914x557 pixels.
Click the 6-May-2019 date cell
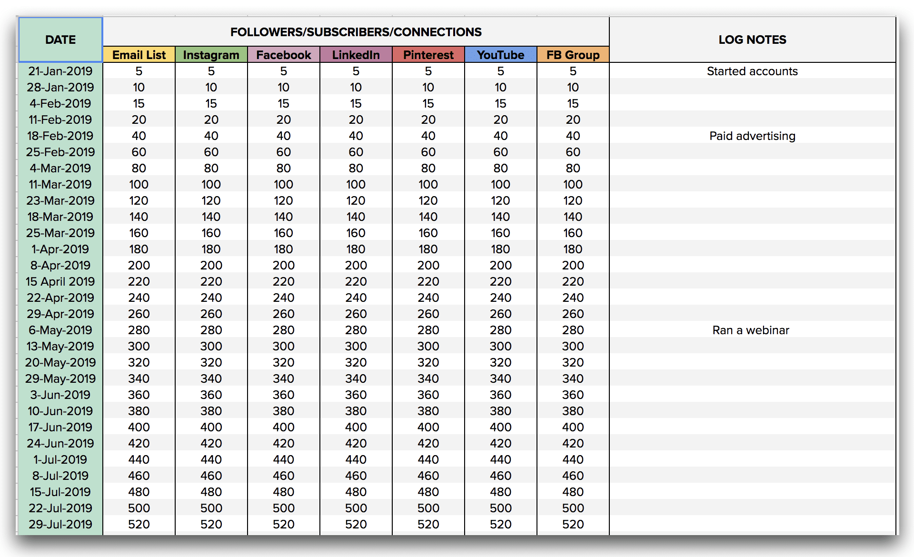click(60, 330)
